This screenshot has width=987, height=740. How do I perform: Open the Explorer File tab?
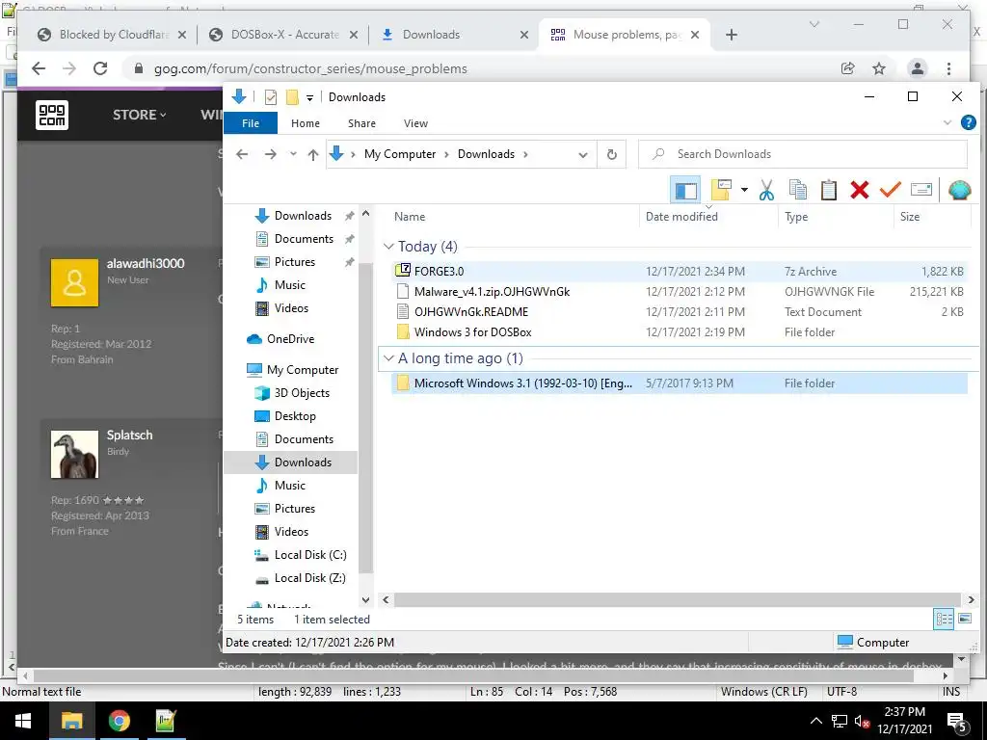pyautogui.click(x=251, y=123)
